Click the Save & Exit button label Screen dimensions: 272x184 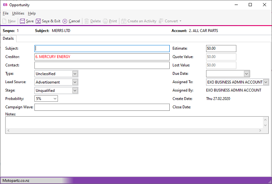tap(51, 21)
